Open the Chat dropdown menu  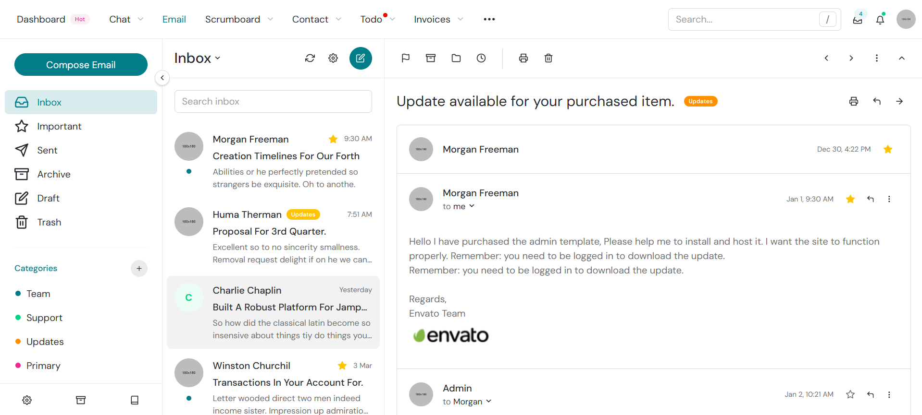126,19
